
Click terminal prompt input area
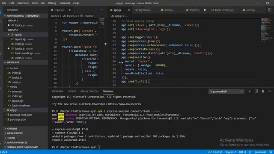(99, 147)
